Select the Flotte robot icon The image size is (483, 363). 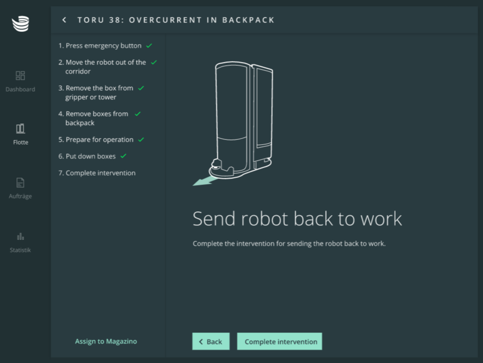coord(20,129)
